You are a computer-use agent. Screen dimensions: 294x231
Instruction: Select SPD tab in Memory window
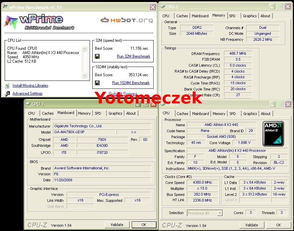232,16
